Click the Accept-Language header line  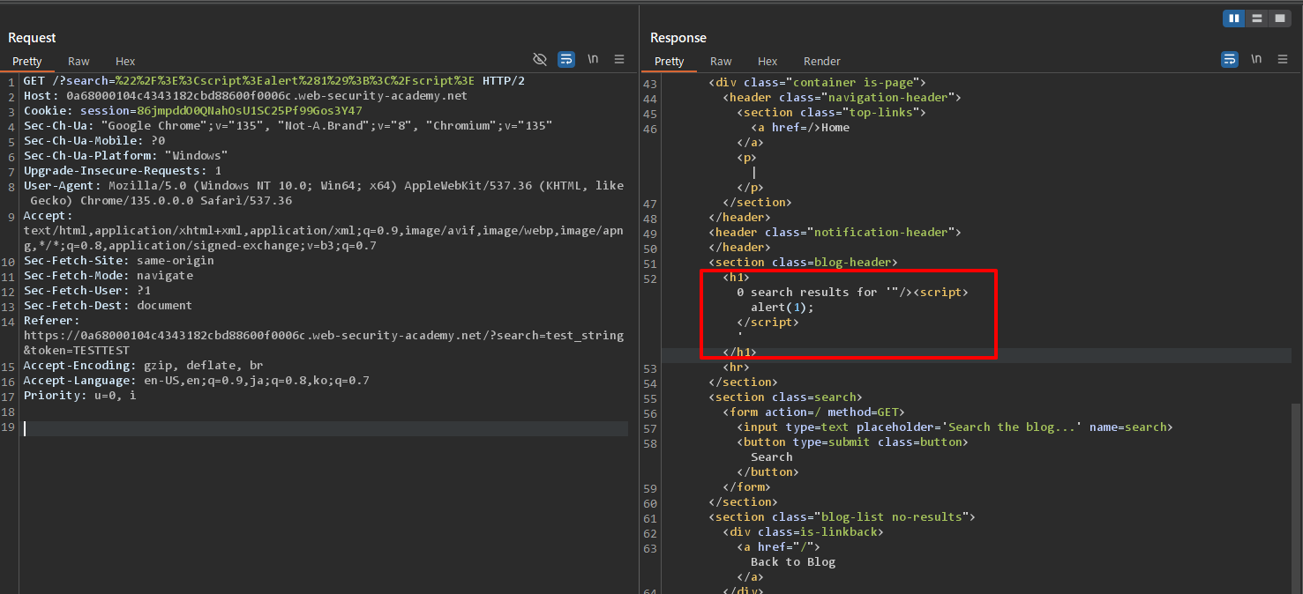pos(196,381)
